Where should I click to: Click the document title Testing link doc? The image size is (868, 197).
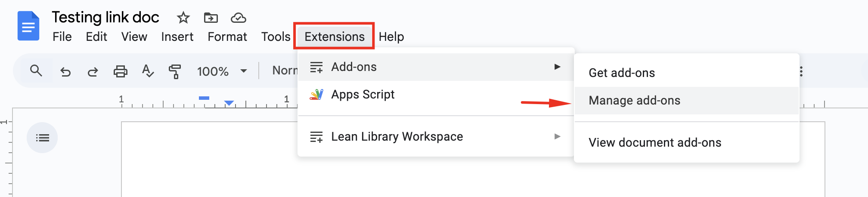click(105, 17)
